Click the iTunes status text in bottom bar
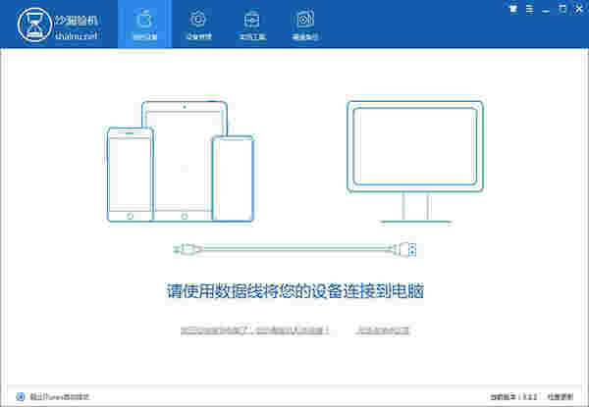 (x=59, y=396)
